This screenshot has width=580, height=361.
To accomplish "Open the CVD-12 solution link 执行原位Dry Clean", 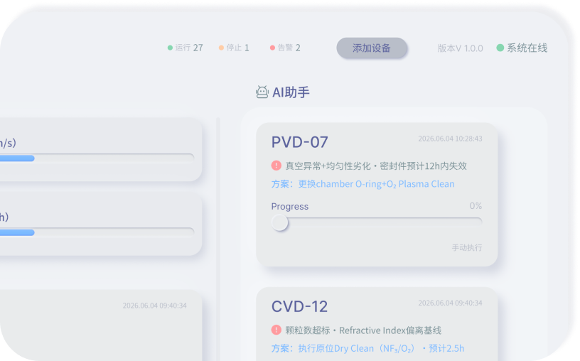I will (x=367, y=348).
